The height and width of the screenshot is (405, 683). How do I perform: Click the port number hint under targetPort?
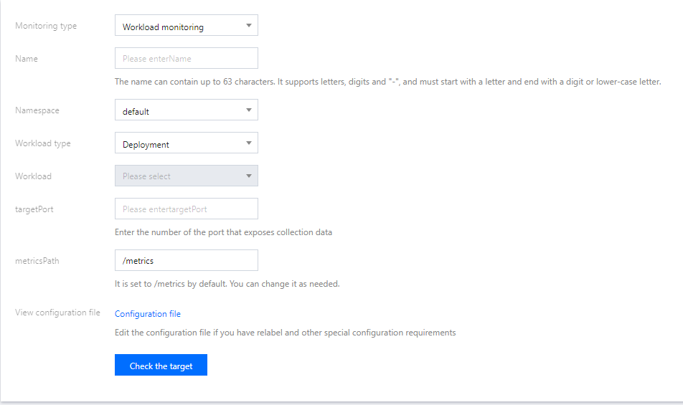pyautogui.click(x=223, y=232)
